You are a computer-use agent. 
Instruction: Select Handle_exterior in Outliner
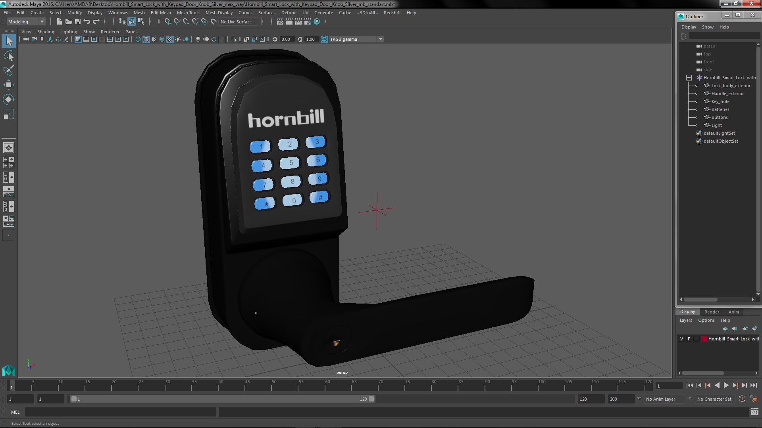click(727, 94)
